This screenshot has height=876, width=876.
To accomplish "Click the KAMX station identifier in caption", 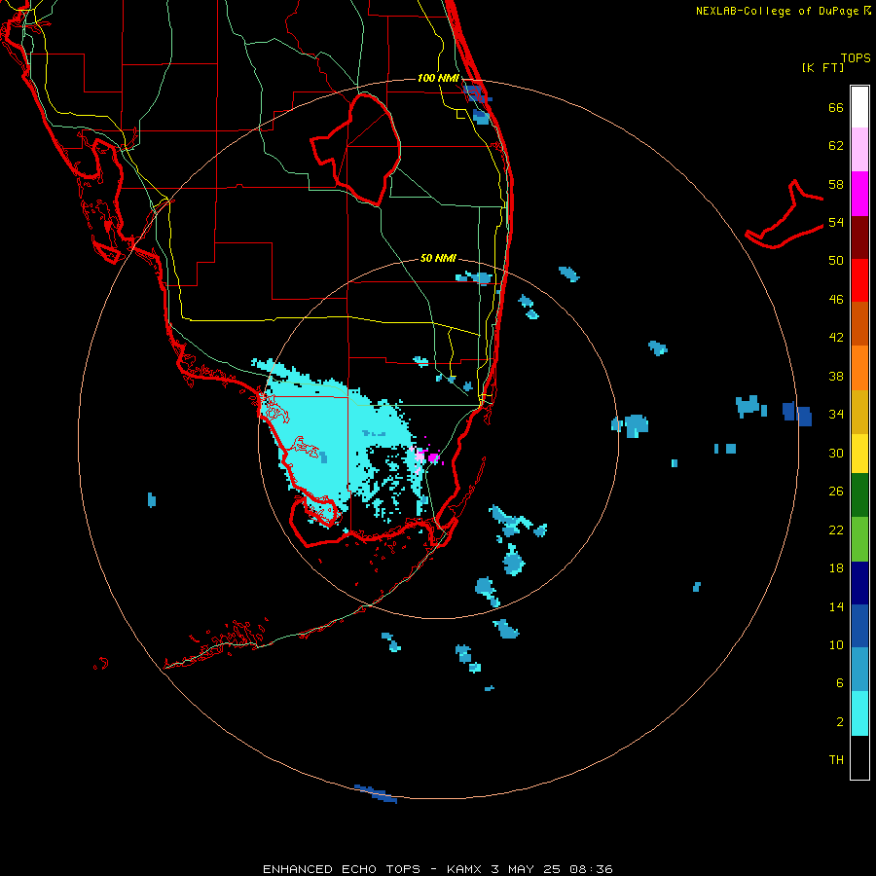I will pyautogui.click(x=463, y=869).
